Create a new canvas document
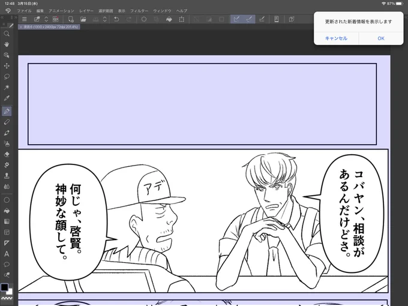The height and width of the screenshot is (306, 408). click(x=71, y=19)
